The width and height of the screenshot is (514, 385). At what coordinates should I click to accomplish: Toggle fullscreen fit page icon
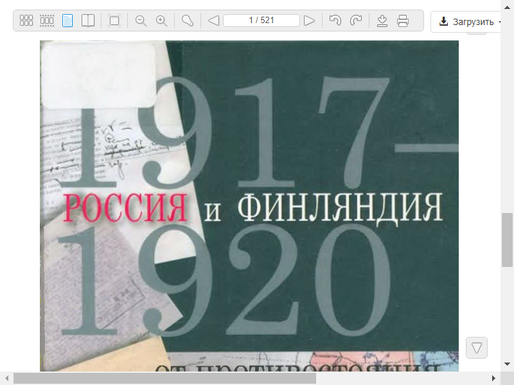coord(114,21)
